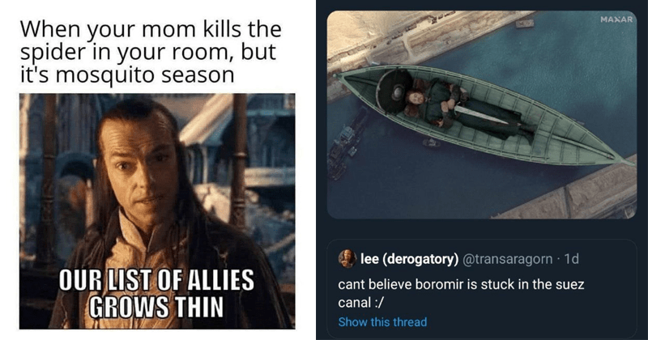Click the '1d' tweet timestamp
The image size is (648, 340).
tap(572, 259)
